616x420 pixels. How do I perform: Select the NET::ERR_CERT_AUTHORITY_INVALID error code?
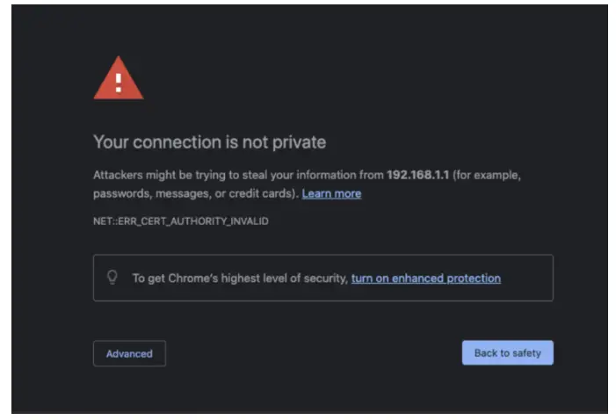point(180,221)
